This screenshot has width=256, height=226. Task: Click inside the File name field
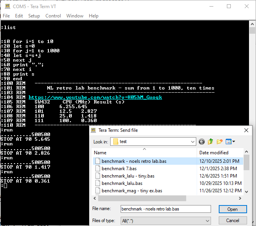[x=165, y=209]
